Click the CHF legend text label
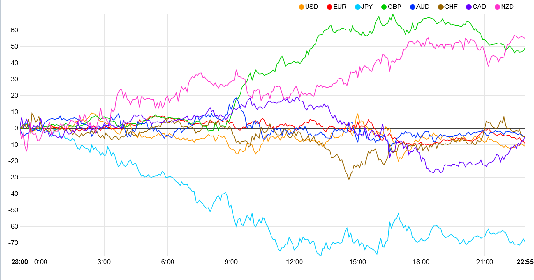The width and height of the screenshot is (534, 280). pos(451,7)
